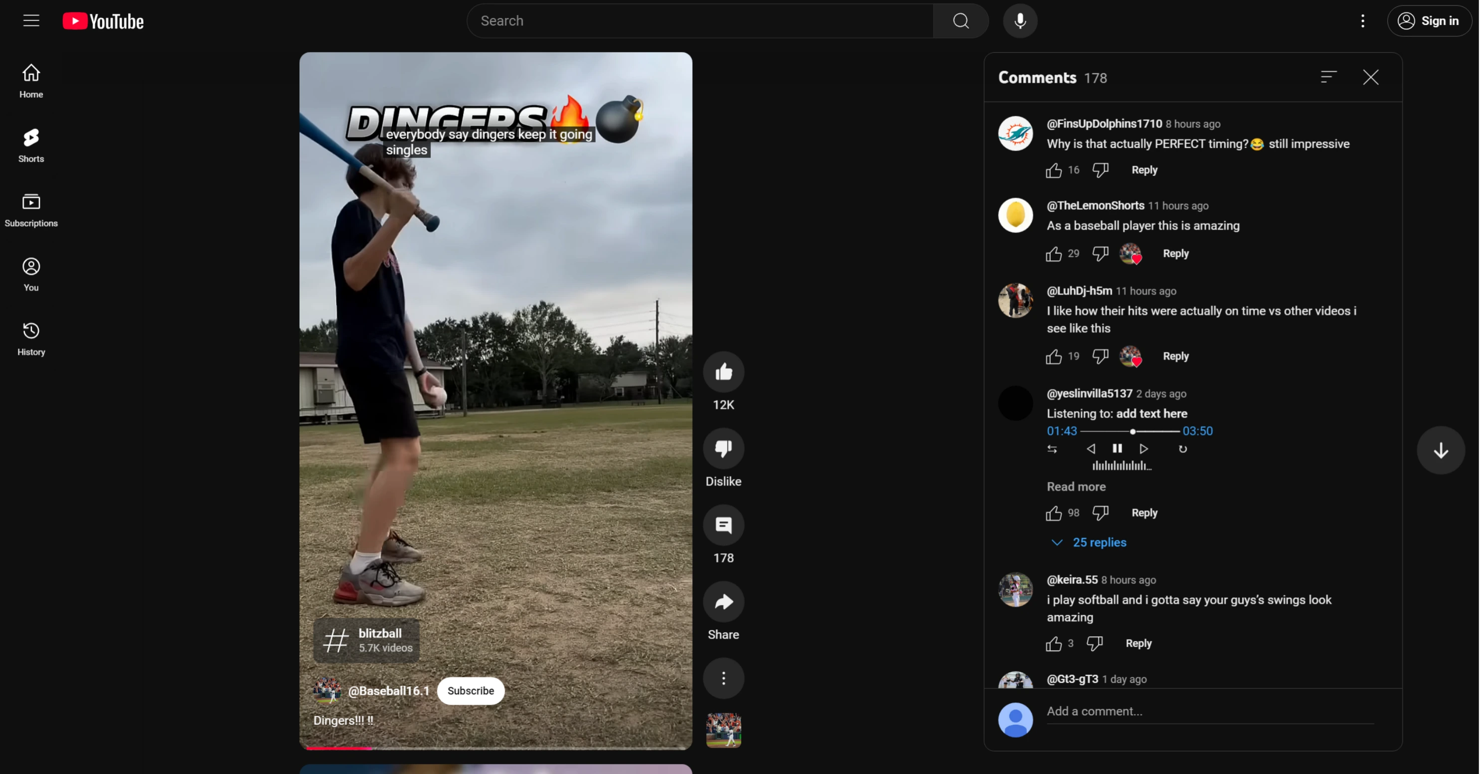Click the voice search microphone icon

click(1020, 21)
